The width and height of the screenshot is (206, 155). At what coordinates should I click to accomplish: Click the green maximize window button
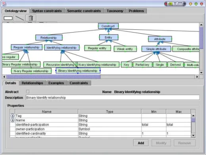pos(196,4)
